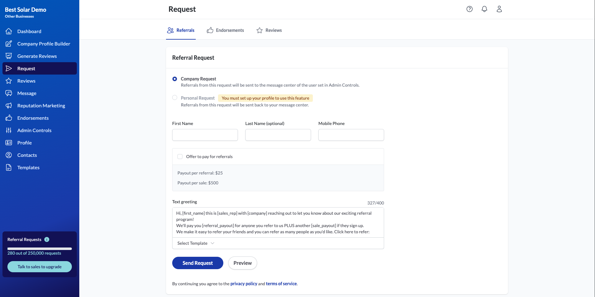595x297 pixels.
Task: Open the help question mark icon
Action: click(470, 9)
